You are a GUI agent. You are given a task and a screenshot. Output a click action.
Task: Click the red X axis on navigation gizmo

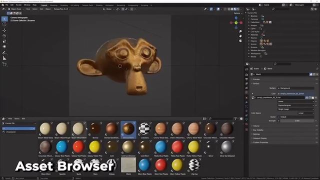(241, 22)
